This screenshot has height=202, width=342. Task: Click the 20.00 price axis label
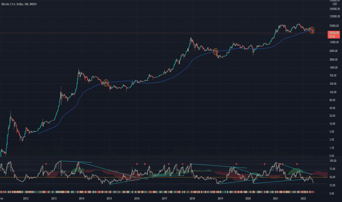(x=332, y=116)
